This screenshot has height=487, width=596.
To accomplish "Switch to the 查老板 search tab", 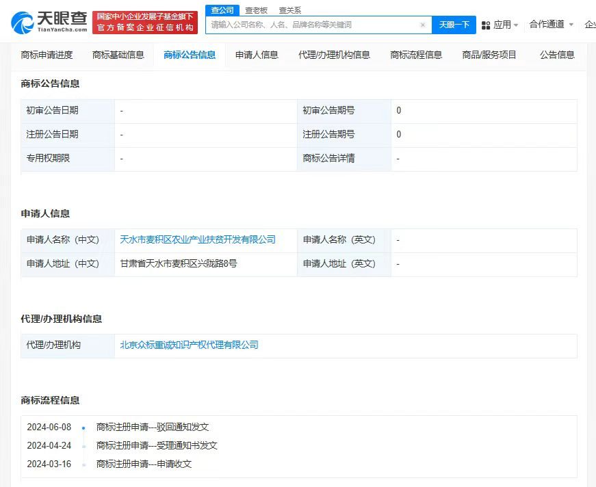I will tap(256, 10).
